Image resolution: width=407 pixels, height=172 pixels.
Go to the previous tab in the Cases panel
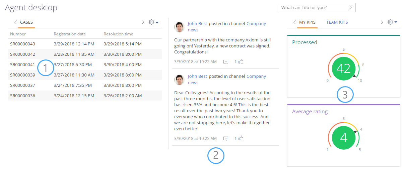pos(15,22)
